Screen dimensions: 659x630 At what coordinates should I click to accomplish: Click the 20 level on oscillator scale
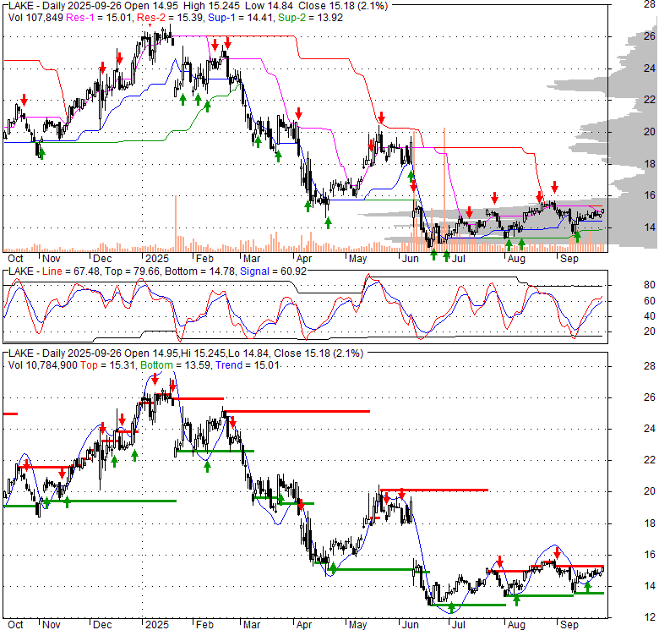click(650, 331)
